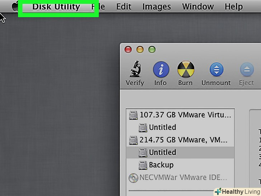Select Untitled volume under 107.37 GB disk

click(180, 128)
